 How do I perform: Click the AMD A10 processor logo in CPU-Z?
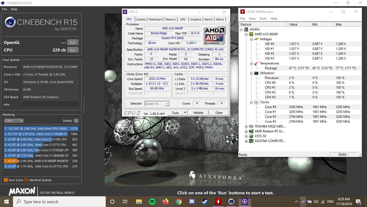(215, 36)
